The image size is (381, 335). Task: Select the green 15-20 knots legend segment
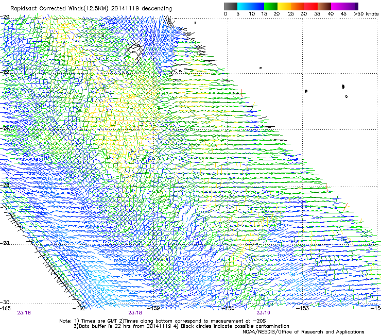click(271, 6)
